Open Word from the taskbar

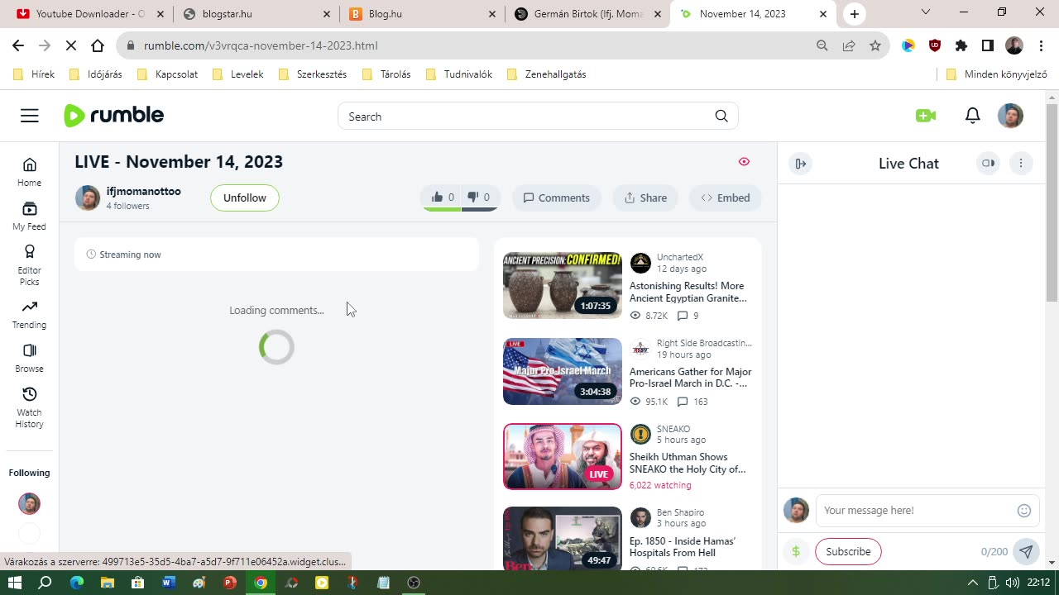pyautogui.click(x=169, y=583)
